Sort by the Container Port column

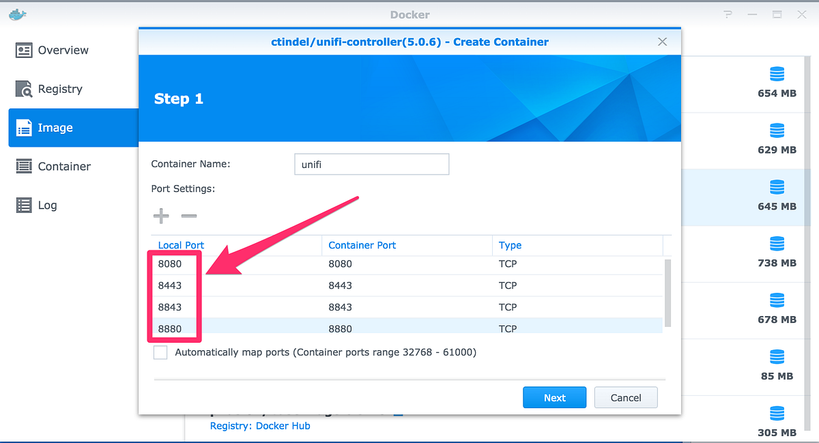pos(362,245)
